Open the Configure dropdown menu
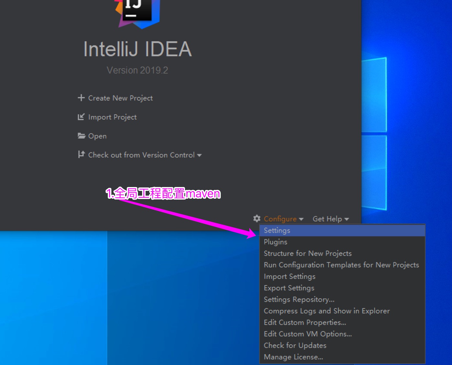The image size is (452, 365). click(x=284, y=219)
